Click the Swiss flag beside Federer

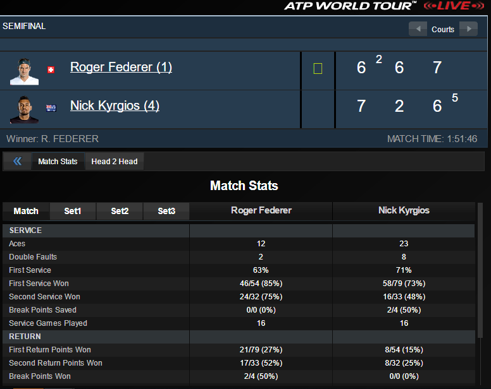click(x=51, y=70)
